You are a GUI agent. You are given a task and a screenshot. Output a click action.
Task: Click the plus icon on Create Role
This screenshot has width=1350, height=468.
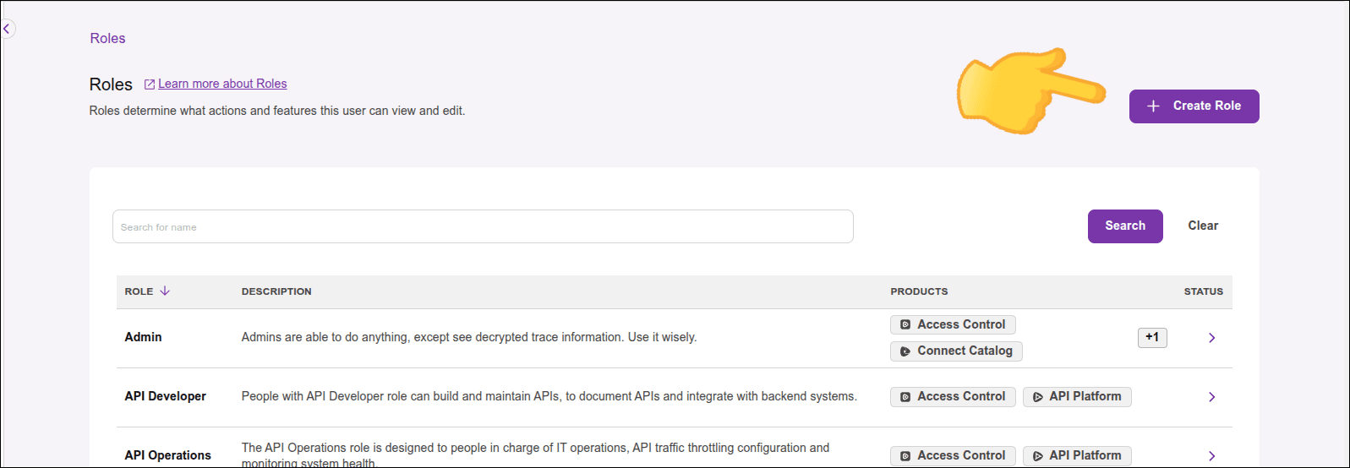(1153, 106)
